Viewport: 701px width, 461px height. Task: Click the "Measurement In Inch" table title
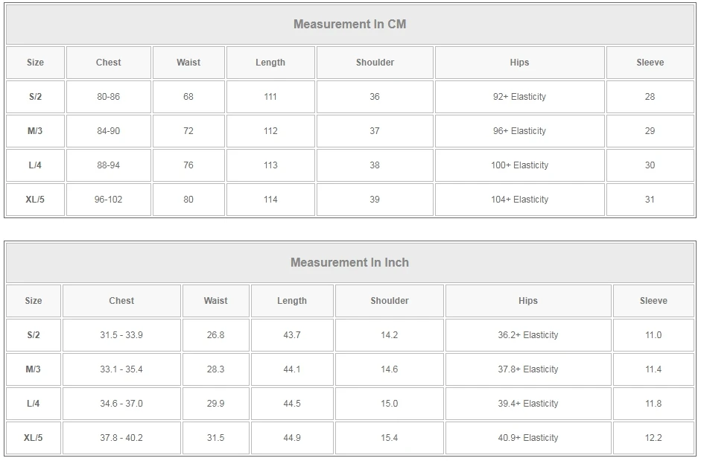[349, 262]
